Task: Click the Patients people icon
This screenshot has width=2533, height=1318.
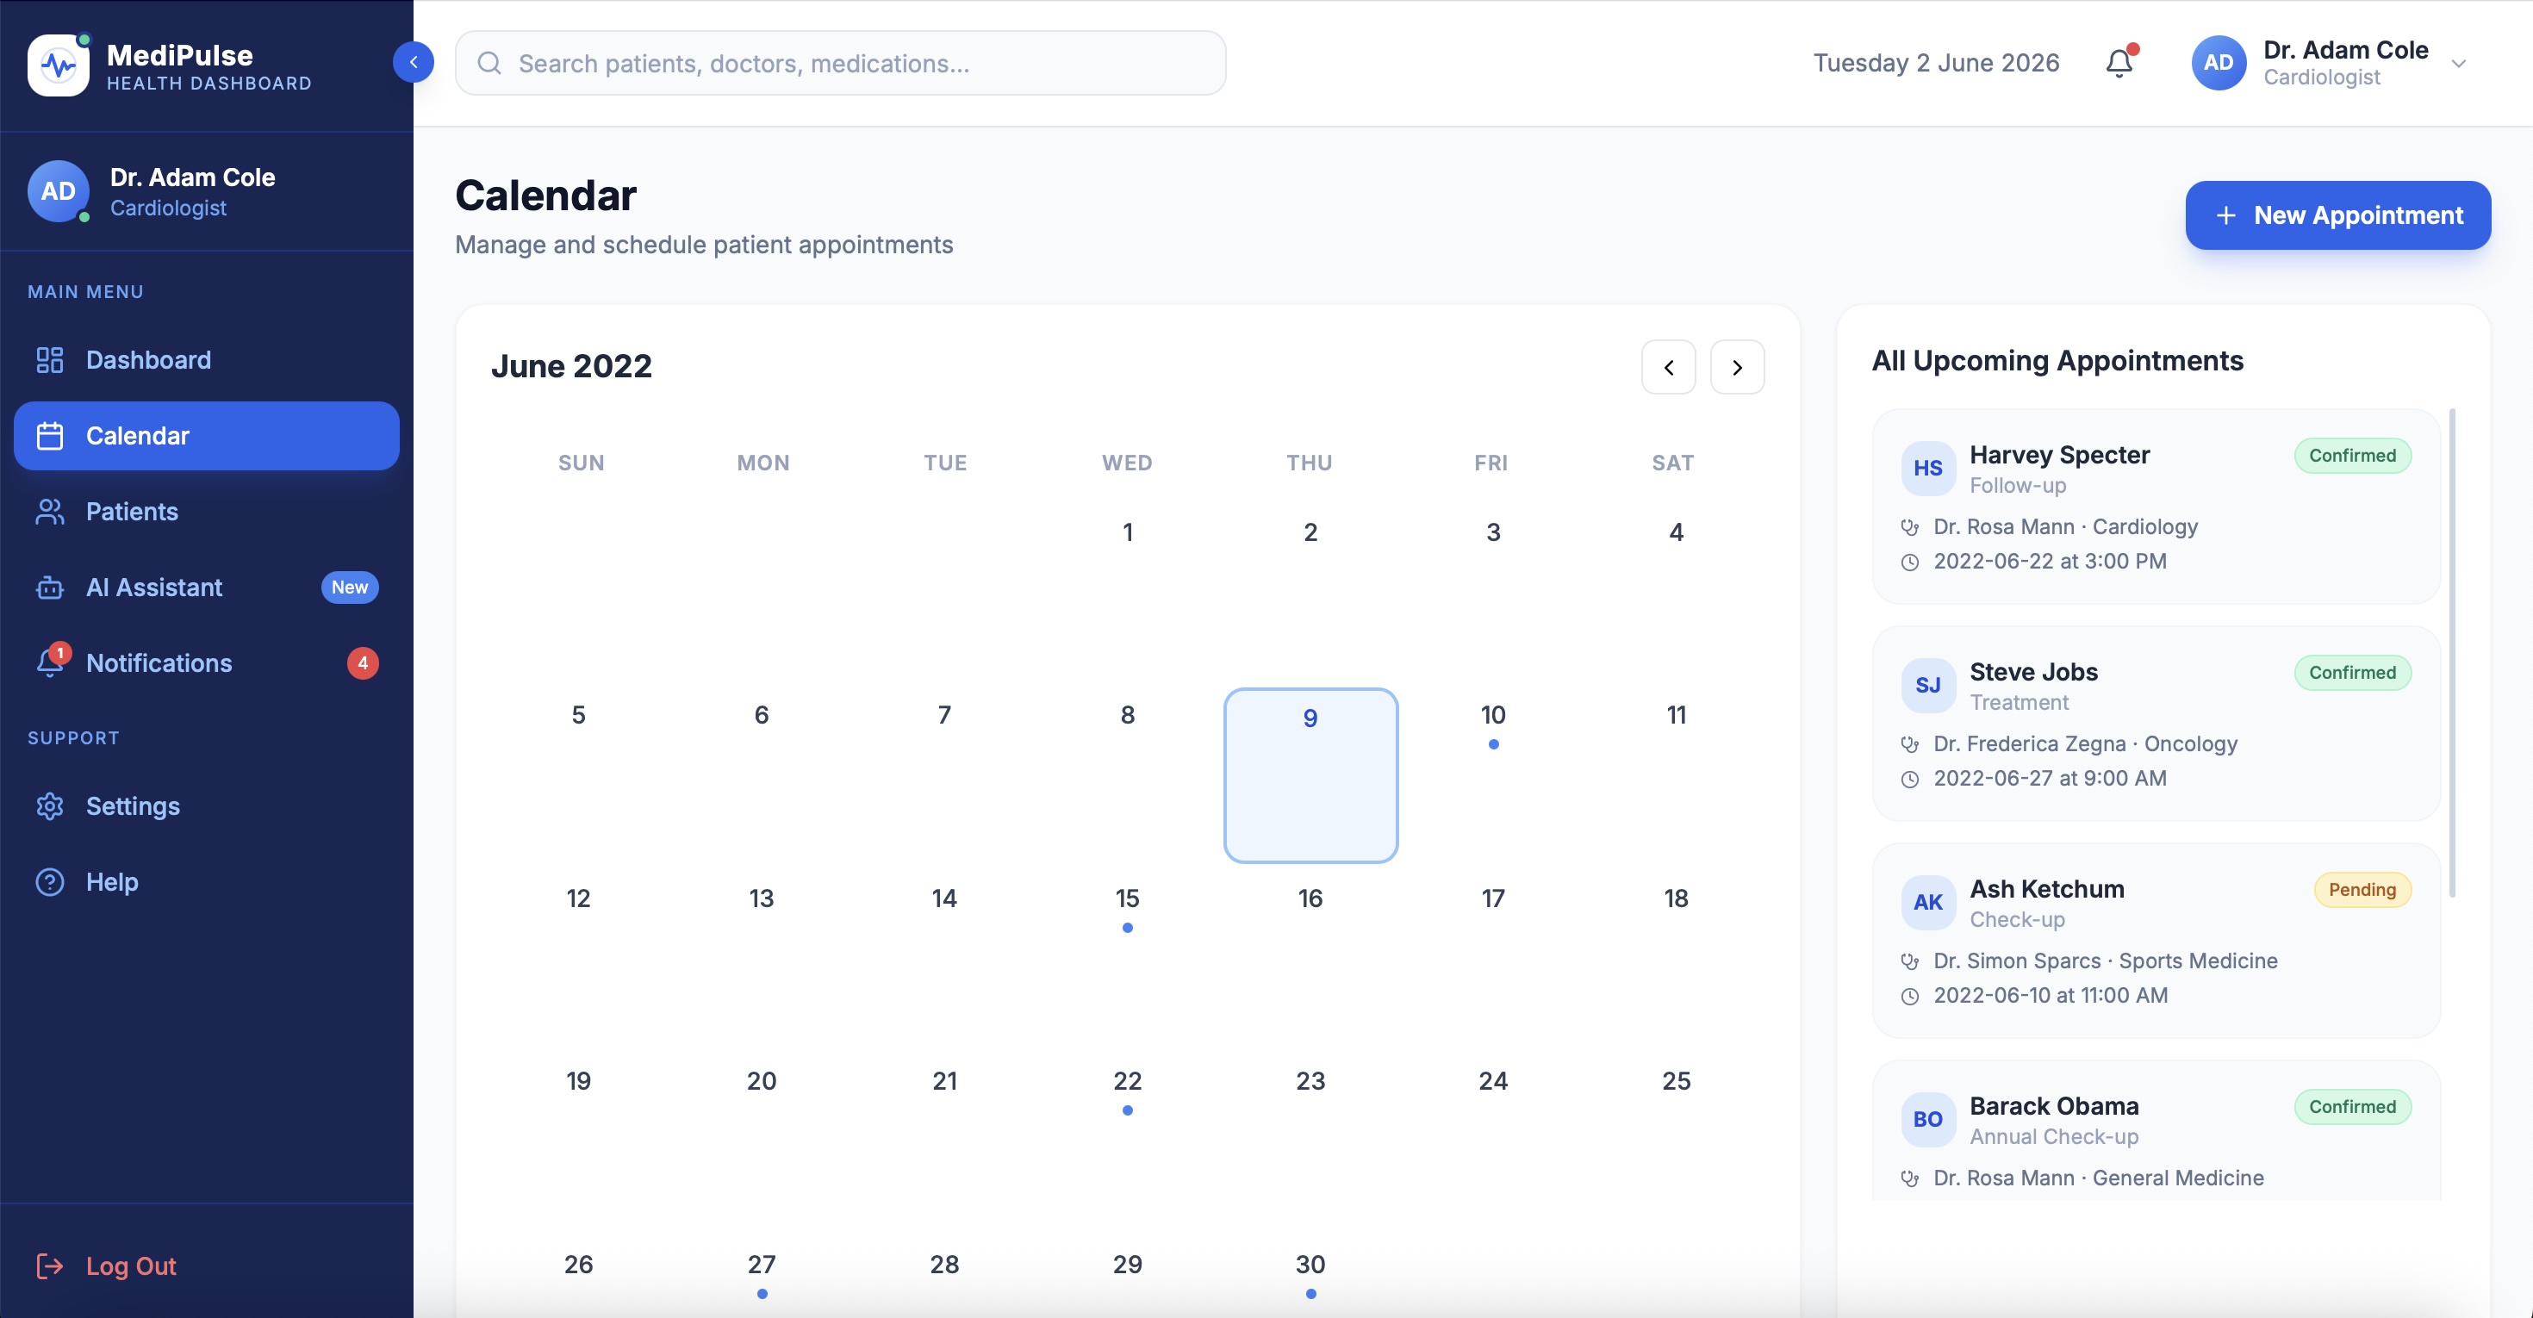Action: click(x=49, y=511)
